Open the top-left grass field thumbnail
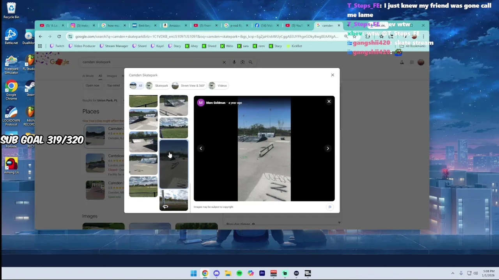This screenshot has height=280, width=499. 143,101
